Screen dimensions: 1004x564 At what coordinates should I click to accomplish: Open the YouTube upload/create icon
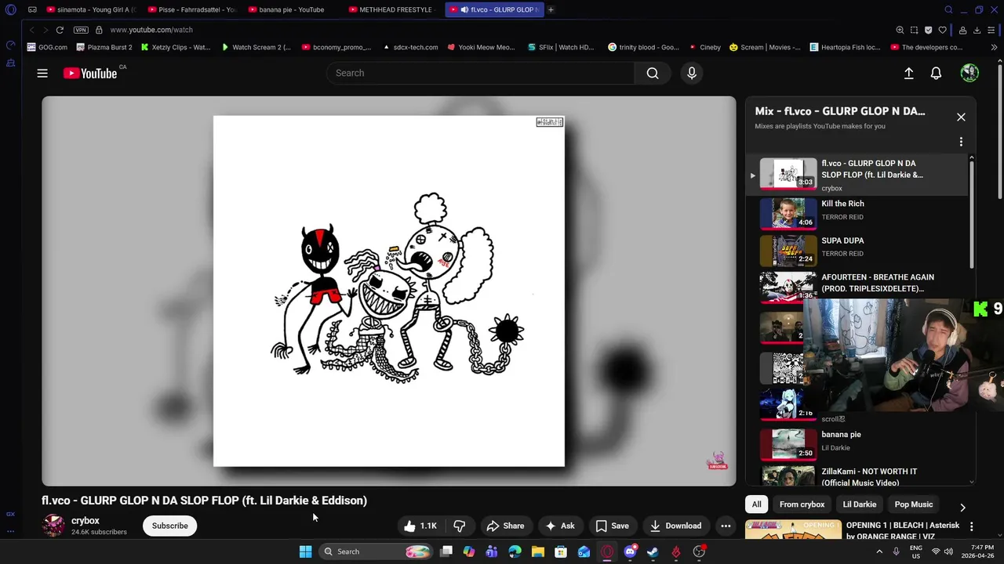pos(908,73)
